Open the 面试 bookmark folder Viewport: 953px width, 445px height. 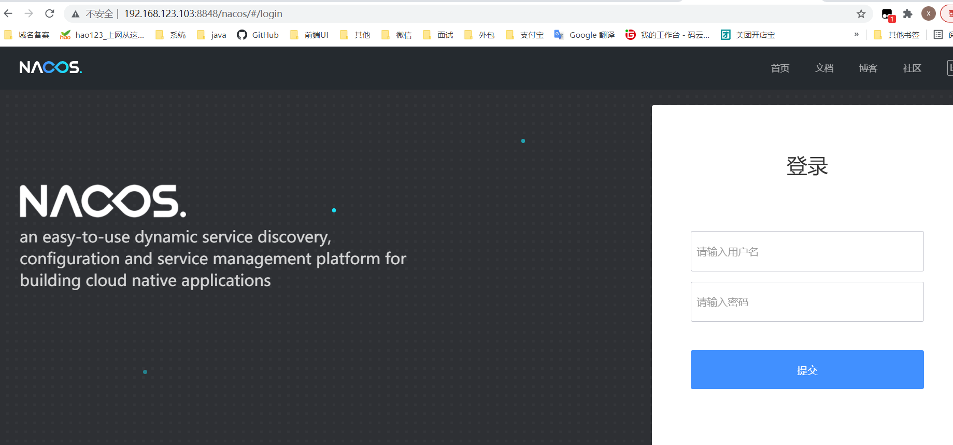coord(438,35)
